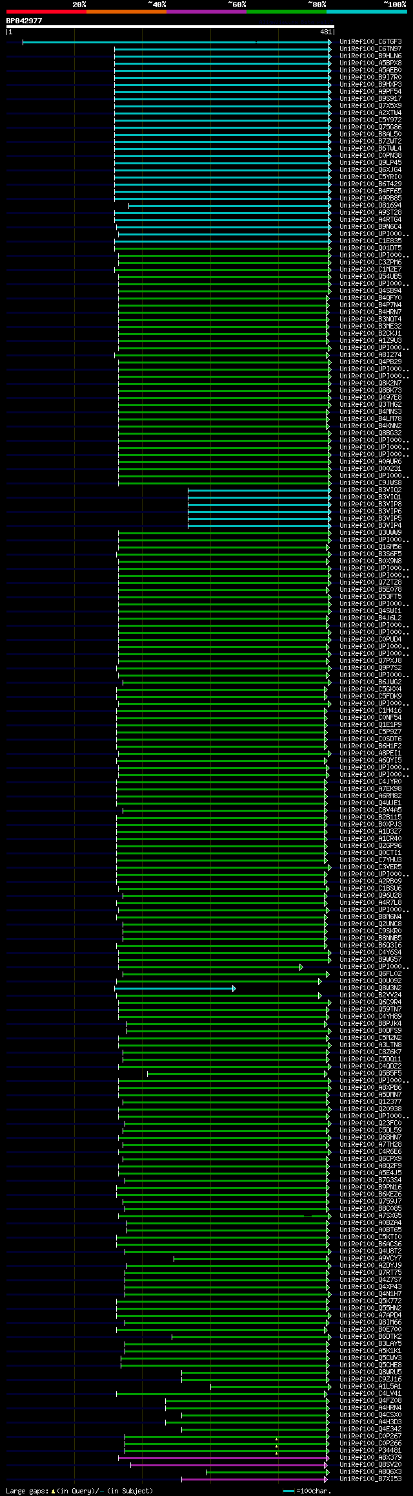Open hit UniRef100_C6TN97
Screen dimensions: 413x1496
[370, 49]
